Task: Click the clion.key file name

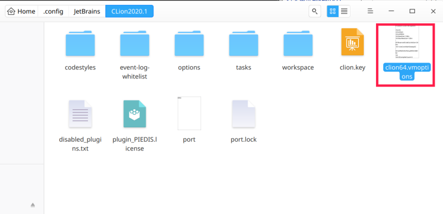Action: pos(352,68)
